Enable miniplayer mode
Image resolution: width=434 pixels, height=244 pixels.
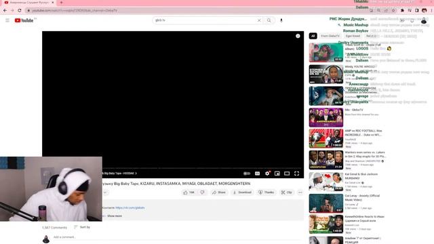(x=277, y=174)
